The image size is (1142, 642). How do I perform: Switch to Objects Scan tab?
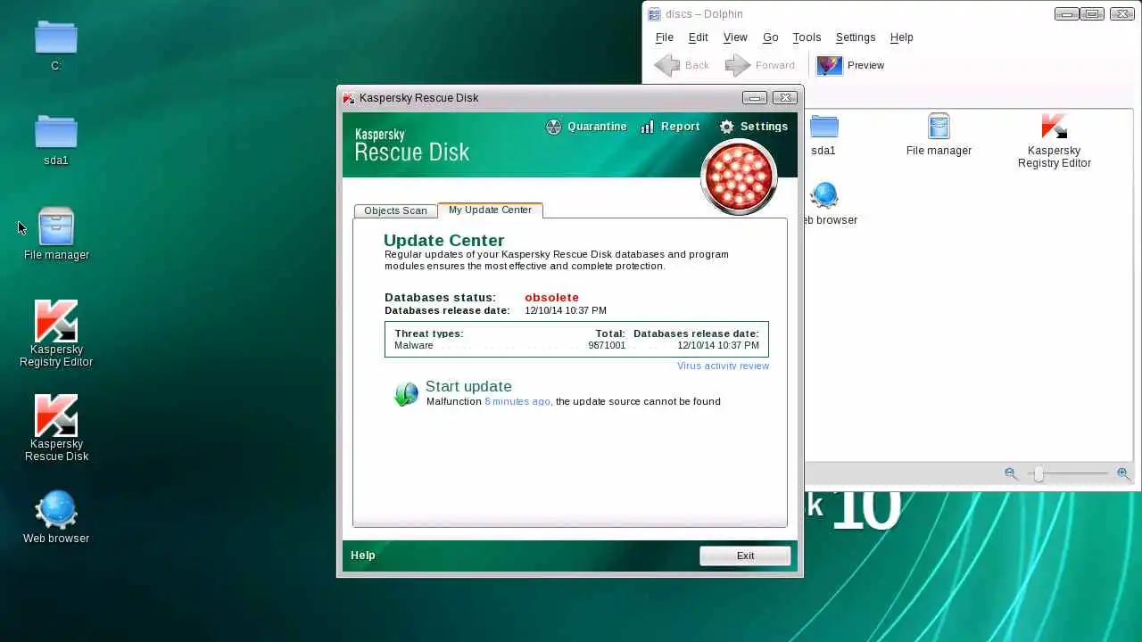[395, 210]
